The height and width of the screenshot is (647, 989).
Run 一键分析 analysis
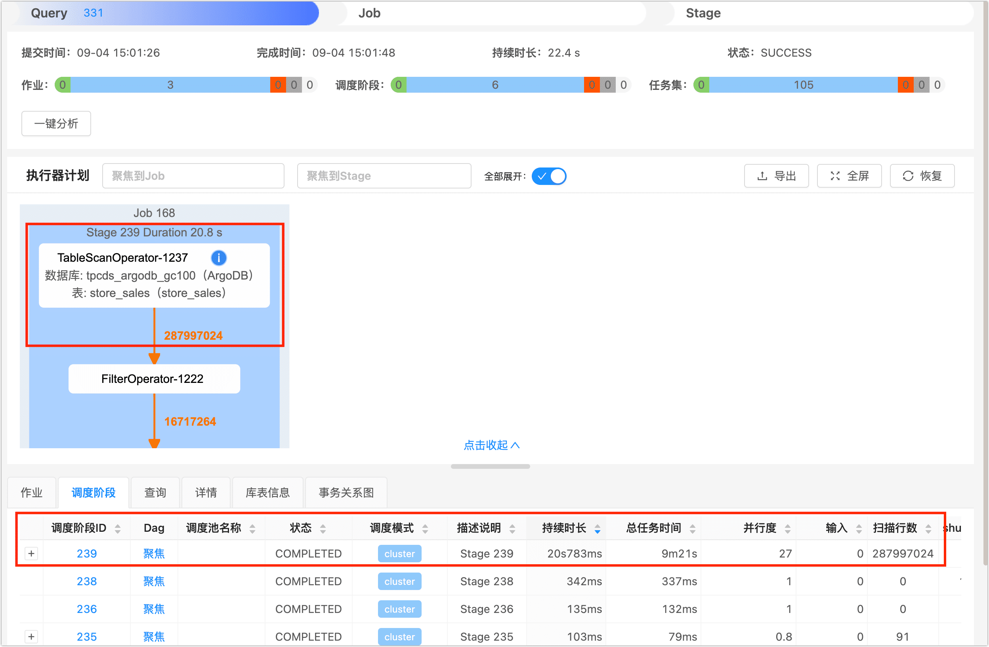(56, 124)
